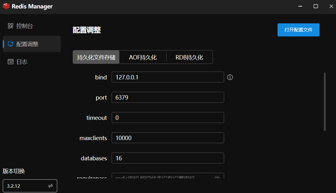The image size is (336, 193).
Task: Click the maxclients field label
Action: (93, 138)
